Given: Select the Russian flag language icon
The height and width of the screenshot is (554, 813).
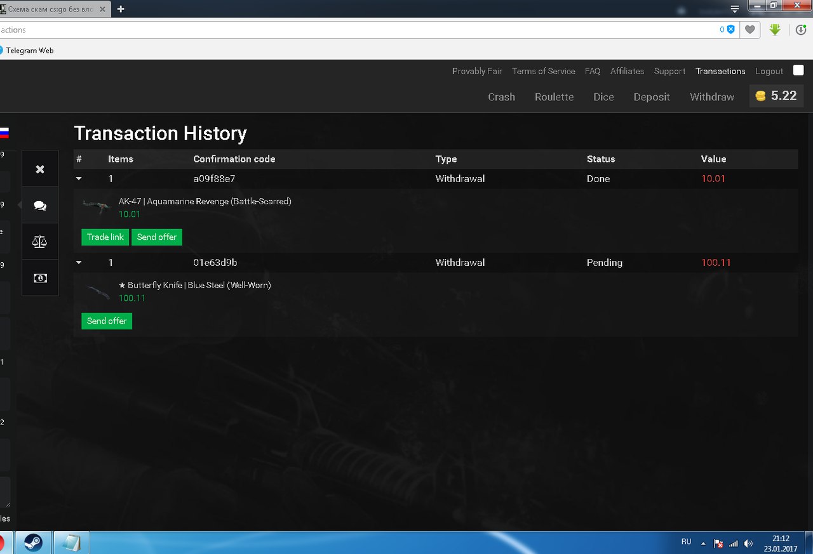Looking at the screenshot, I should pos(4,133).
